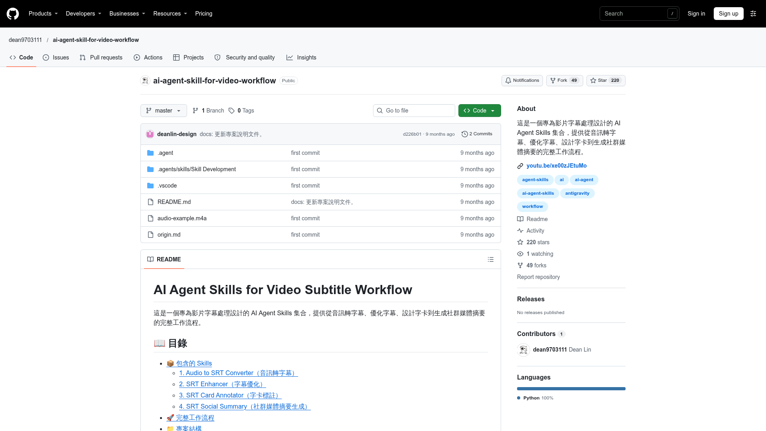Screen dimensions: 766x431
Task: Open the 0 Tags link
Action: coord(241,111)
